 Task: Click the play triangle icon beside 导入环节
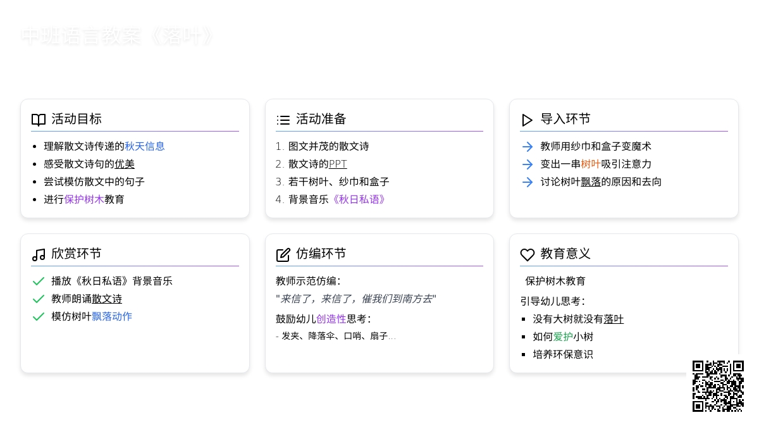[x=528, y=120]
